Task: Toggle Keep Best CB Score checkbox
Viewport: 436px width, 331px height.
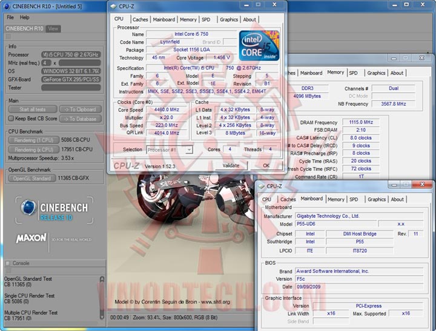Action: pos(11,119)
